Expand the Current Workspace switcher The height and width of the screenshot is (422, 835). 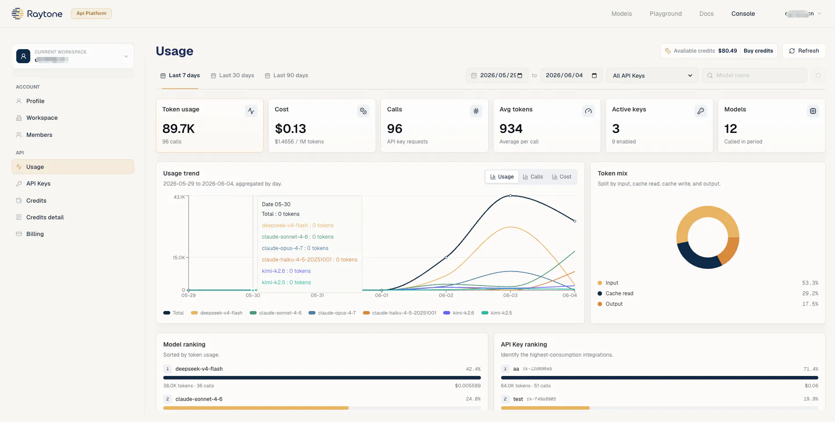tap(73, 56)
